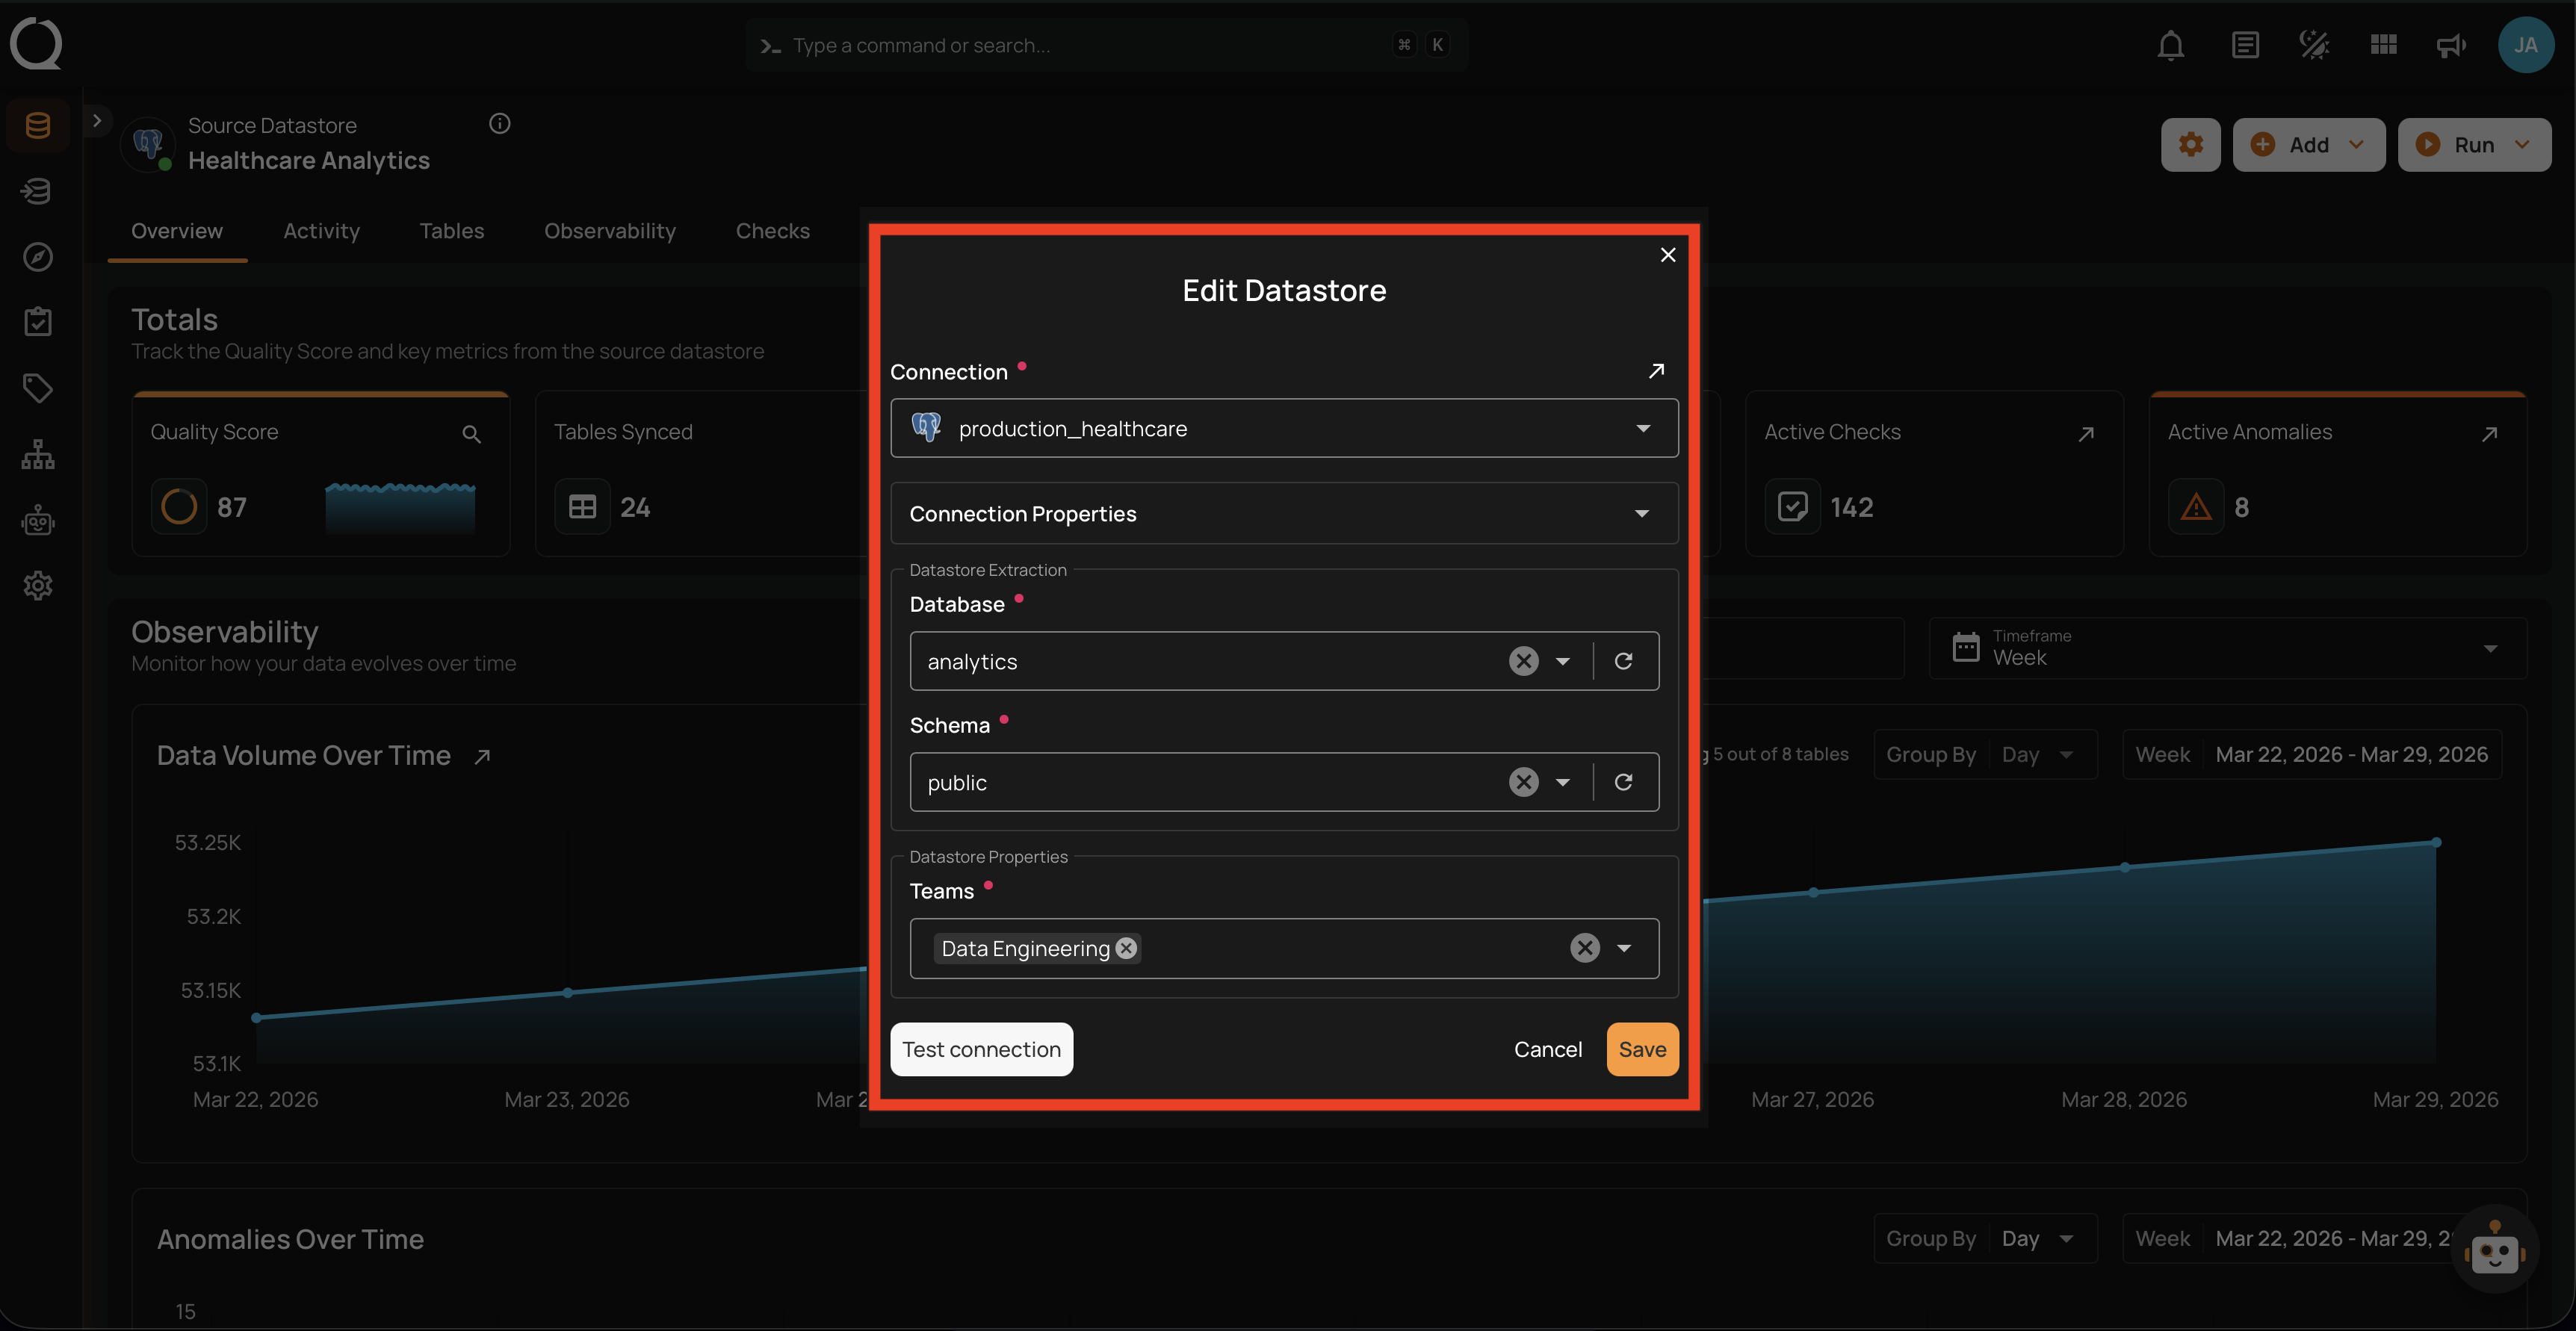Clear the public schema value
This screenshot has width=2576, height=1331.
click(1523, 782)
